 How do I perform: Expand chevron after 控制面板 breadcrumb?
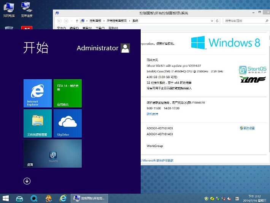tap(104, 21)
